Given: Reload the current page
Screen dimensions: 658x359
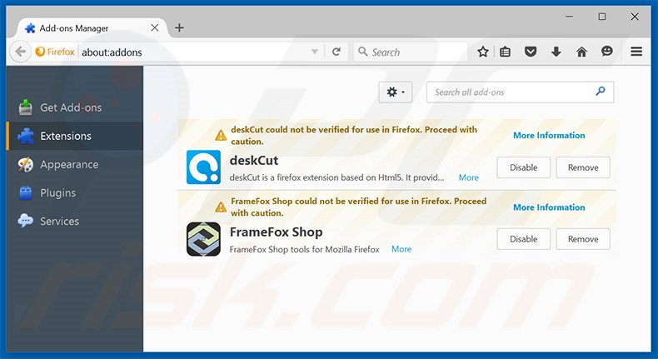Looking at the screenshot, I should point(336,52).
